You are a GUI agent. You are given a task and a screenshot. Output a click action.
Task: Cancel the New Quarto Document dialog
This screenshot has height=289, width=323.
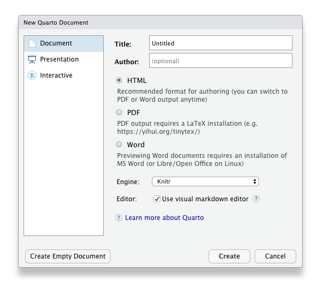tap(275, 256)
